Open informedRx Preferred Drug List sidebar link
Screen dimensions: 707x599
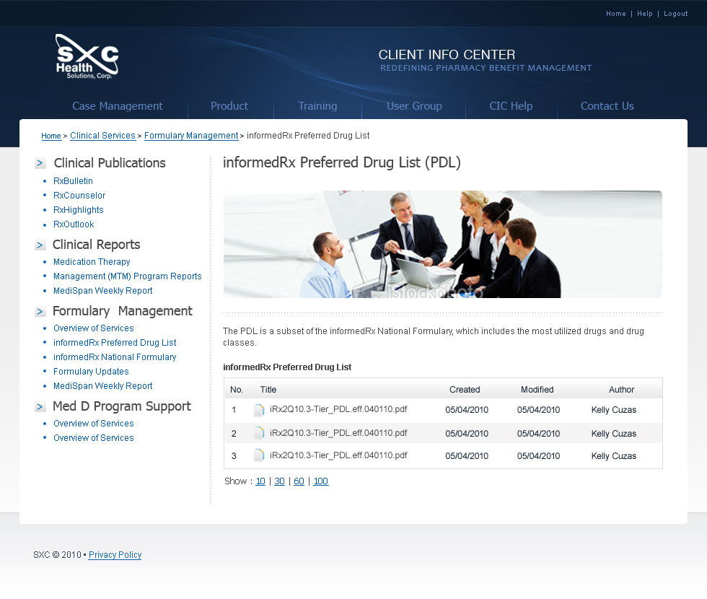[x=115, y=342]
